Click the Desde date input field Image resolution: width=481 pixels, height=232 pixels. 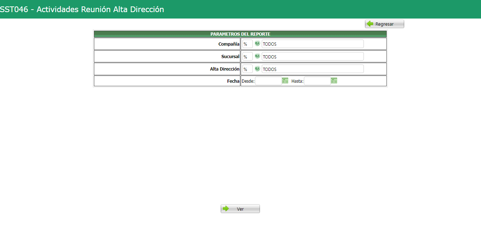tap(269, 81)
